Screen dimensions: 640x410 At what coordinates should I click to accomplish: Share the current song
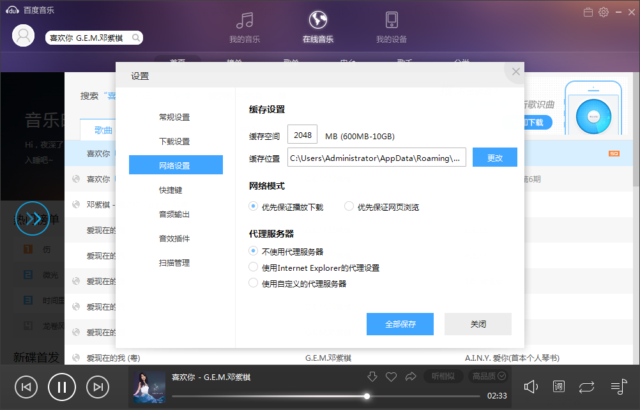coord(411,377)
